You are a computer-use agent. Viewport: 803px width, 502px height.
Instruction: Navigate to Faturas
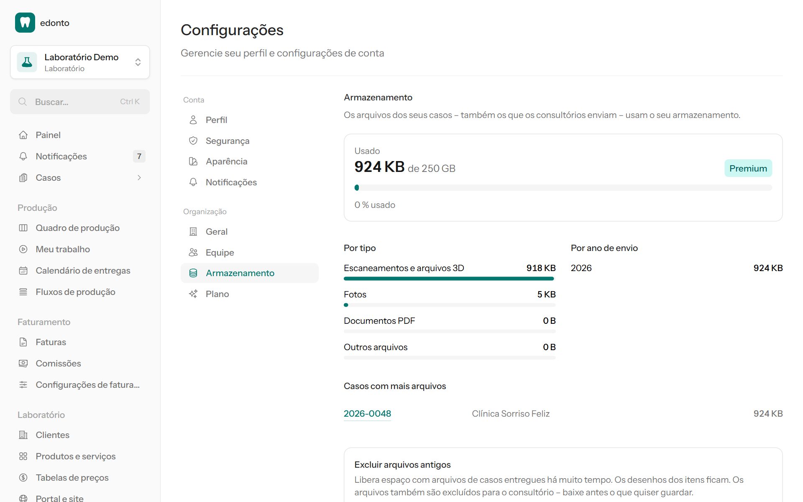[80, 342]
